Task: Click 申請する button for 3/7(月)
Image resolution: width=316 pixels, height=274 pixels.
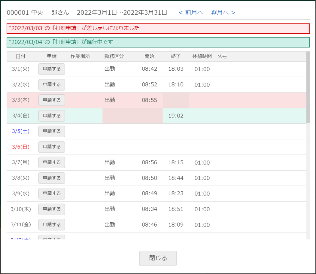Action: [52, 163]
